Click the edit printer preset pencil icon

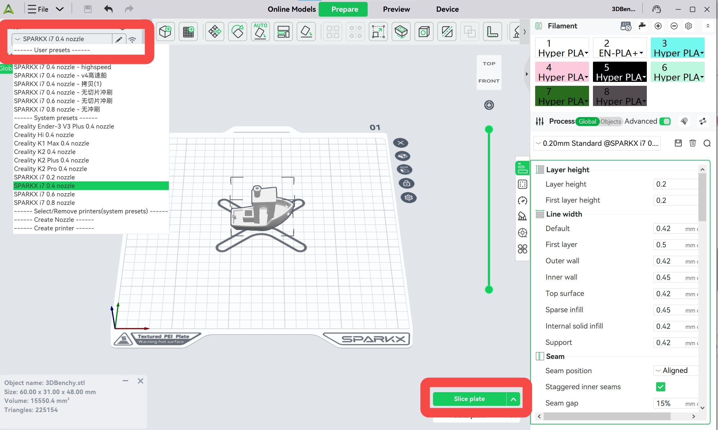click(x=119, y=39)
